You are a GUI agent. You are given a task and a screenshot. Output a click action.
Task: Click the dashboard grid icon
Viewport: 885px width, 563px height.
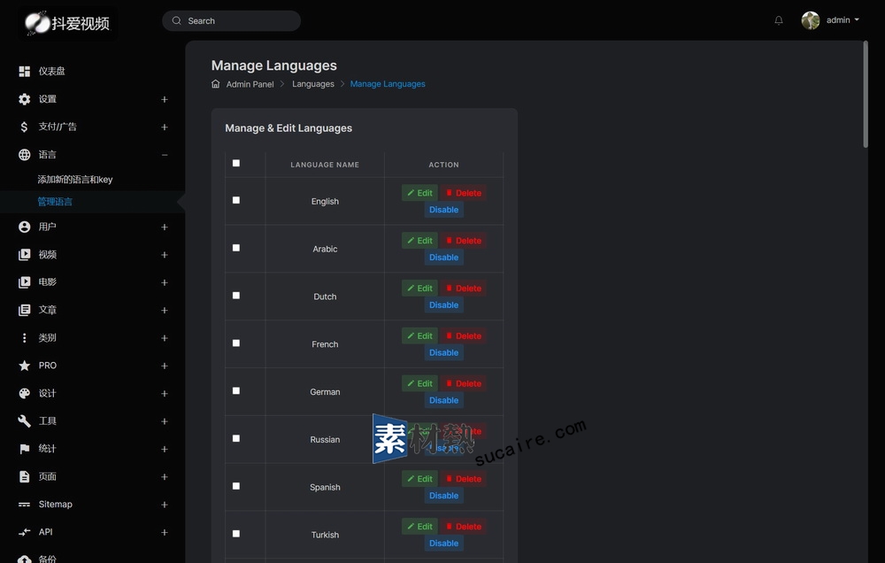(24, 71)
